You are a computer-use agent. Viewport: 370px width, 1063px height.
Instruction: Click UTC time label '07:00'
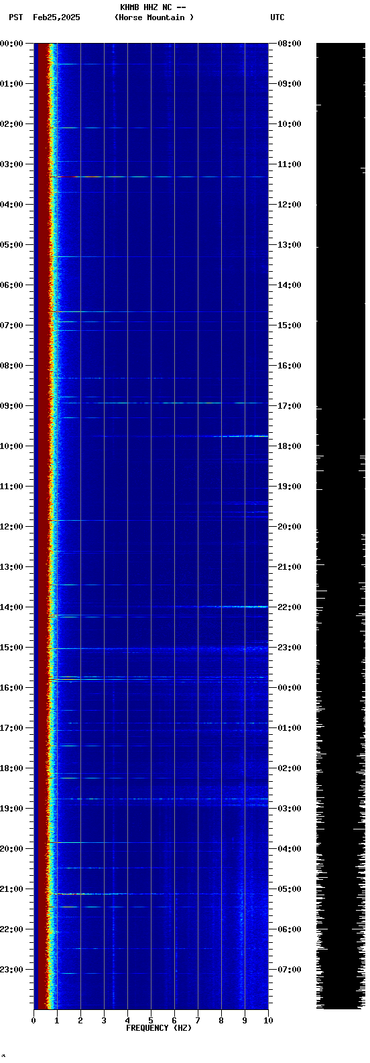[x=290, y=970]
